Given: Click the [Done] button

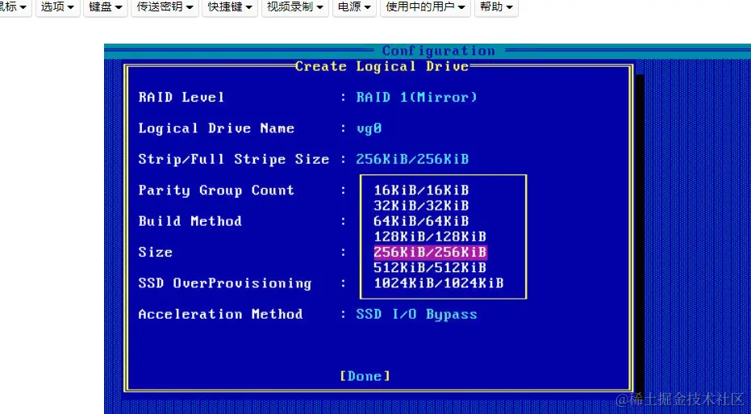Looking at the screenshot, I should point(365,376).
